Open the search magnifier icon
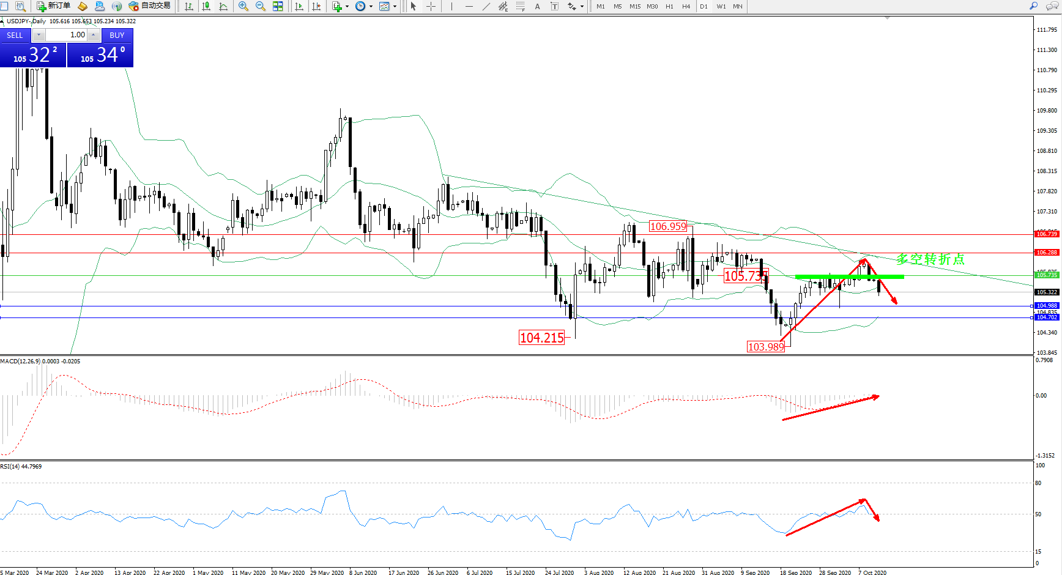The image size is (1062, 575). pyautogui.click(x=1033, y=6)
